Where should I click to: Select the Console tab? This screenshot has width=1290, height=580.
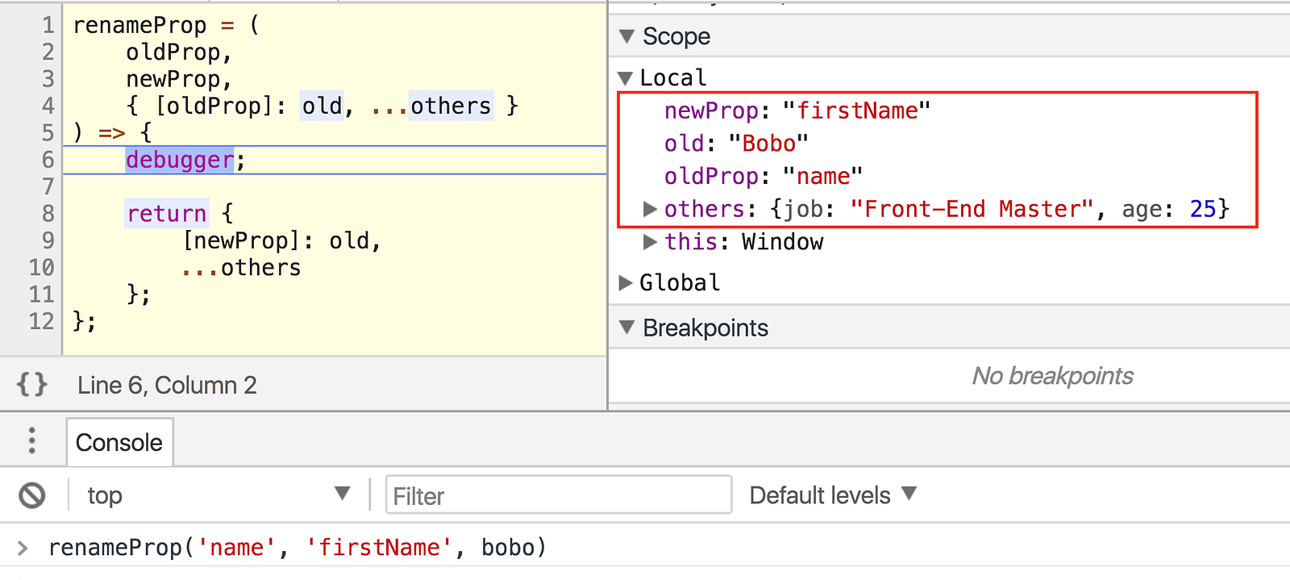point(119,442)
